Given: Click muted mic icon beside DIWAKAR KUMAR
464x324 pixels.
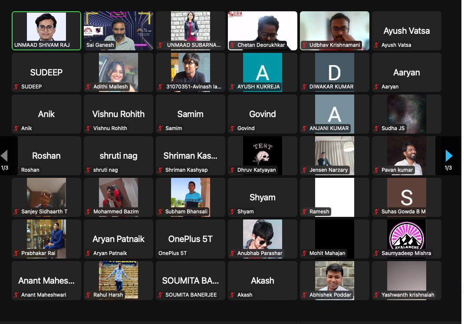Looking at the screenshot, I should pos(305,87).
